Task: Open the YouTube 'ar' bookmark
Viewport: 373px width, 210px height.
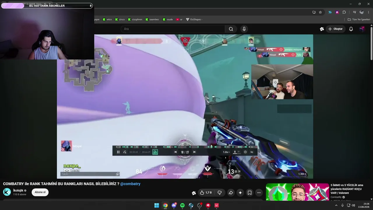Action: pos(179,20)
